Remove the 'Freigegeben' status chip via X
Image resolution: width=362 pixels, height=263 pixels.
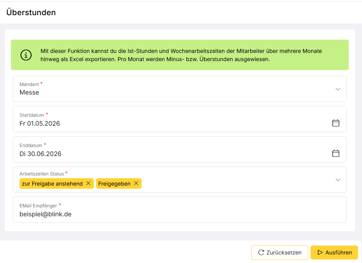point(136,183)
